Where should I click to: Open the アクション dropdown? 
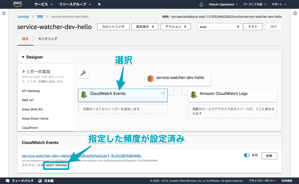175,27
